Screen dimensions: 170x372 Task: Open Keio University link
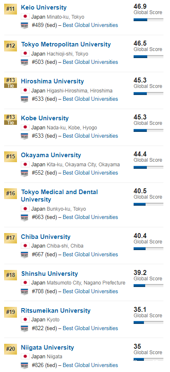[44, 7]
